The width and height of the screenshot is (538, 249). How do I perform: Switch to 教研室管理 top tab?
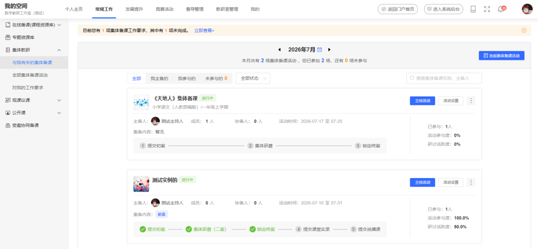tap(227, 9)
